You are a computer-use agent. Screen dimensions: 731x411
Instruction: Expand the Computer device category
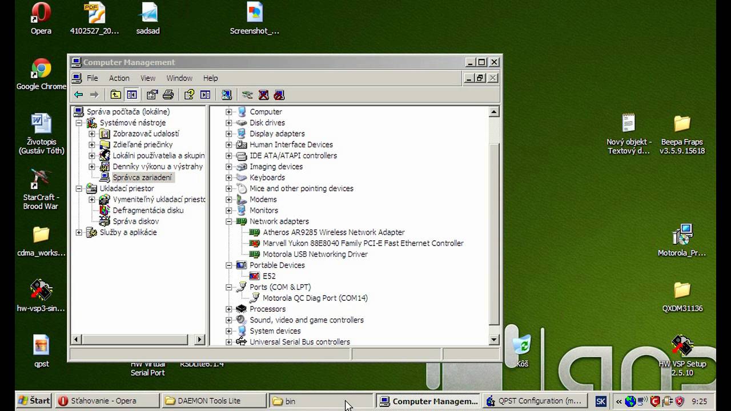click(x=229, y=112)
